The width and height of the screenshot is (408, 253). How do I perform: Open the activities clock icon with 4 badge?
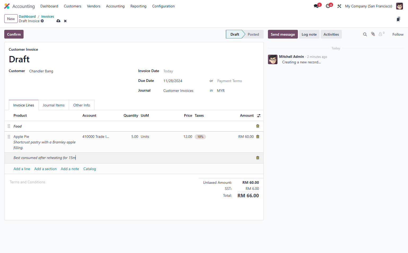pos(329,6)
